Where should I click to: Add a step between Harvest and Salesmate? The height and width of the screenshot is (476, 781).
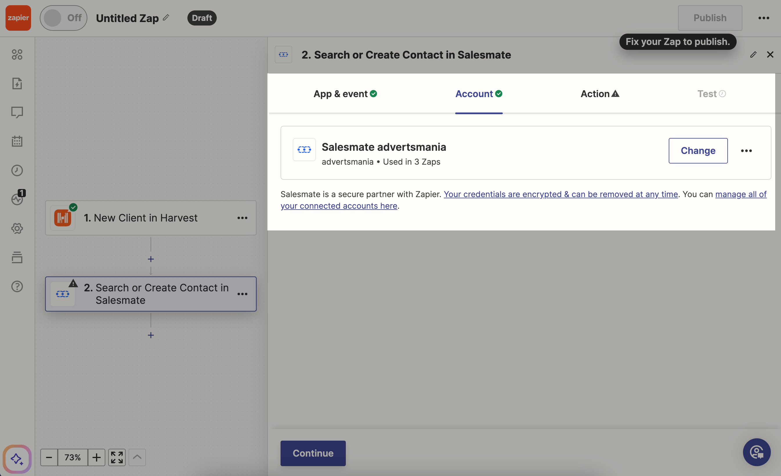pyautogui.click(x=151, y=259)
